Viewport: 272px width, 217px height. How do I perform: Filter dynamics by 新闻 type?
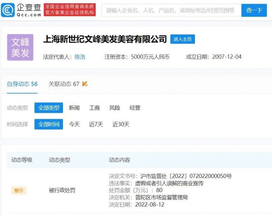74,108
